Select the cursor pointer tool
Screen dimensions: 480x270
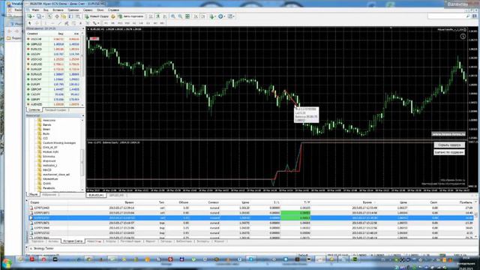point(30,23)
